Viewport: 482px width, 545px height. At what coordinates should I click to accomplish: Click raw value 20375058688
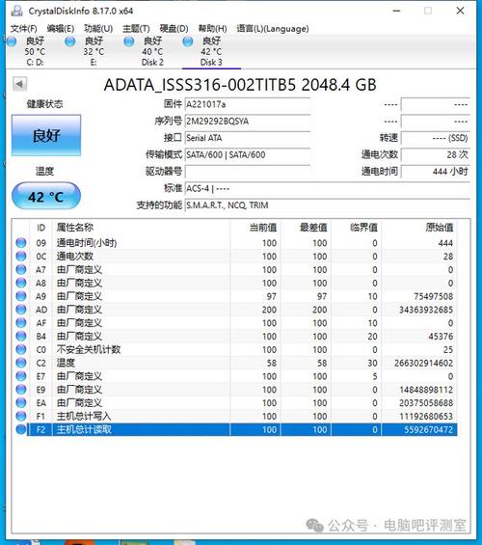pyautogui.click(x=426, y=402)
